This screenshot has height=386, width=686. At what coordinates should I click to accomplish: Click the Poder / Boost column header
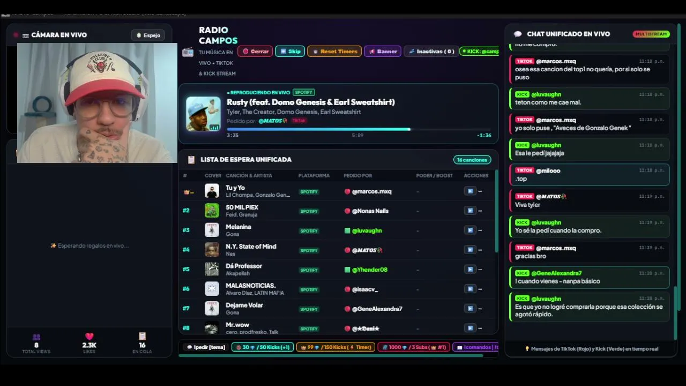(435, 176)
